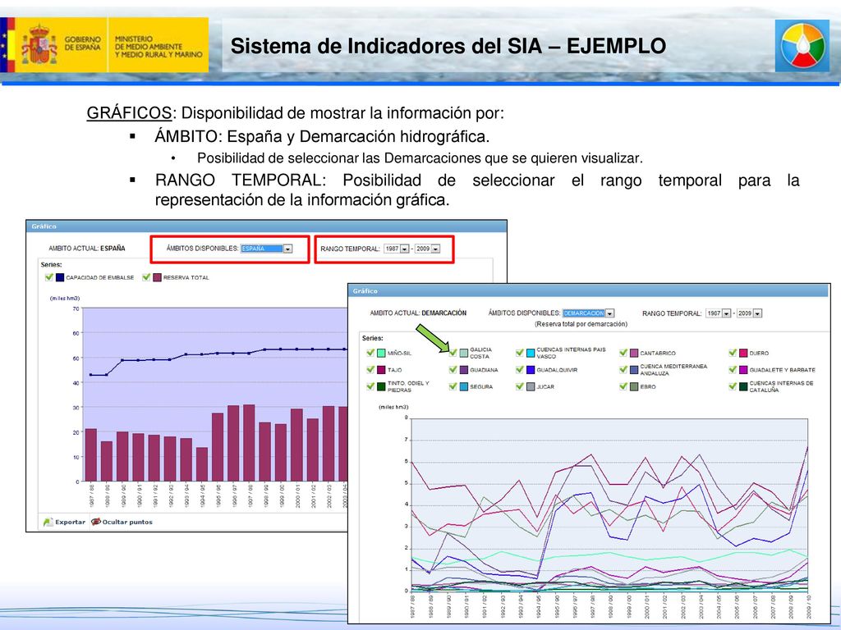The width and height of the screenshot is (841, 630).
Task: Click the 1997/98 bar in España chart
Action: click(249, 442)
